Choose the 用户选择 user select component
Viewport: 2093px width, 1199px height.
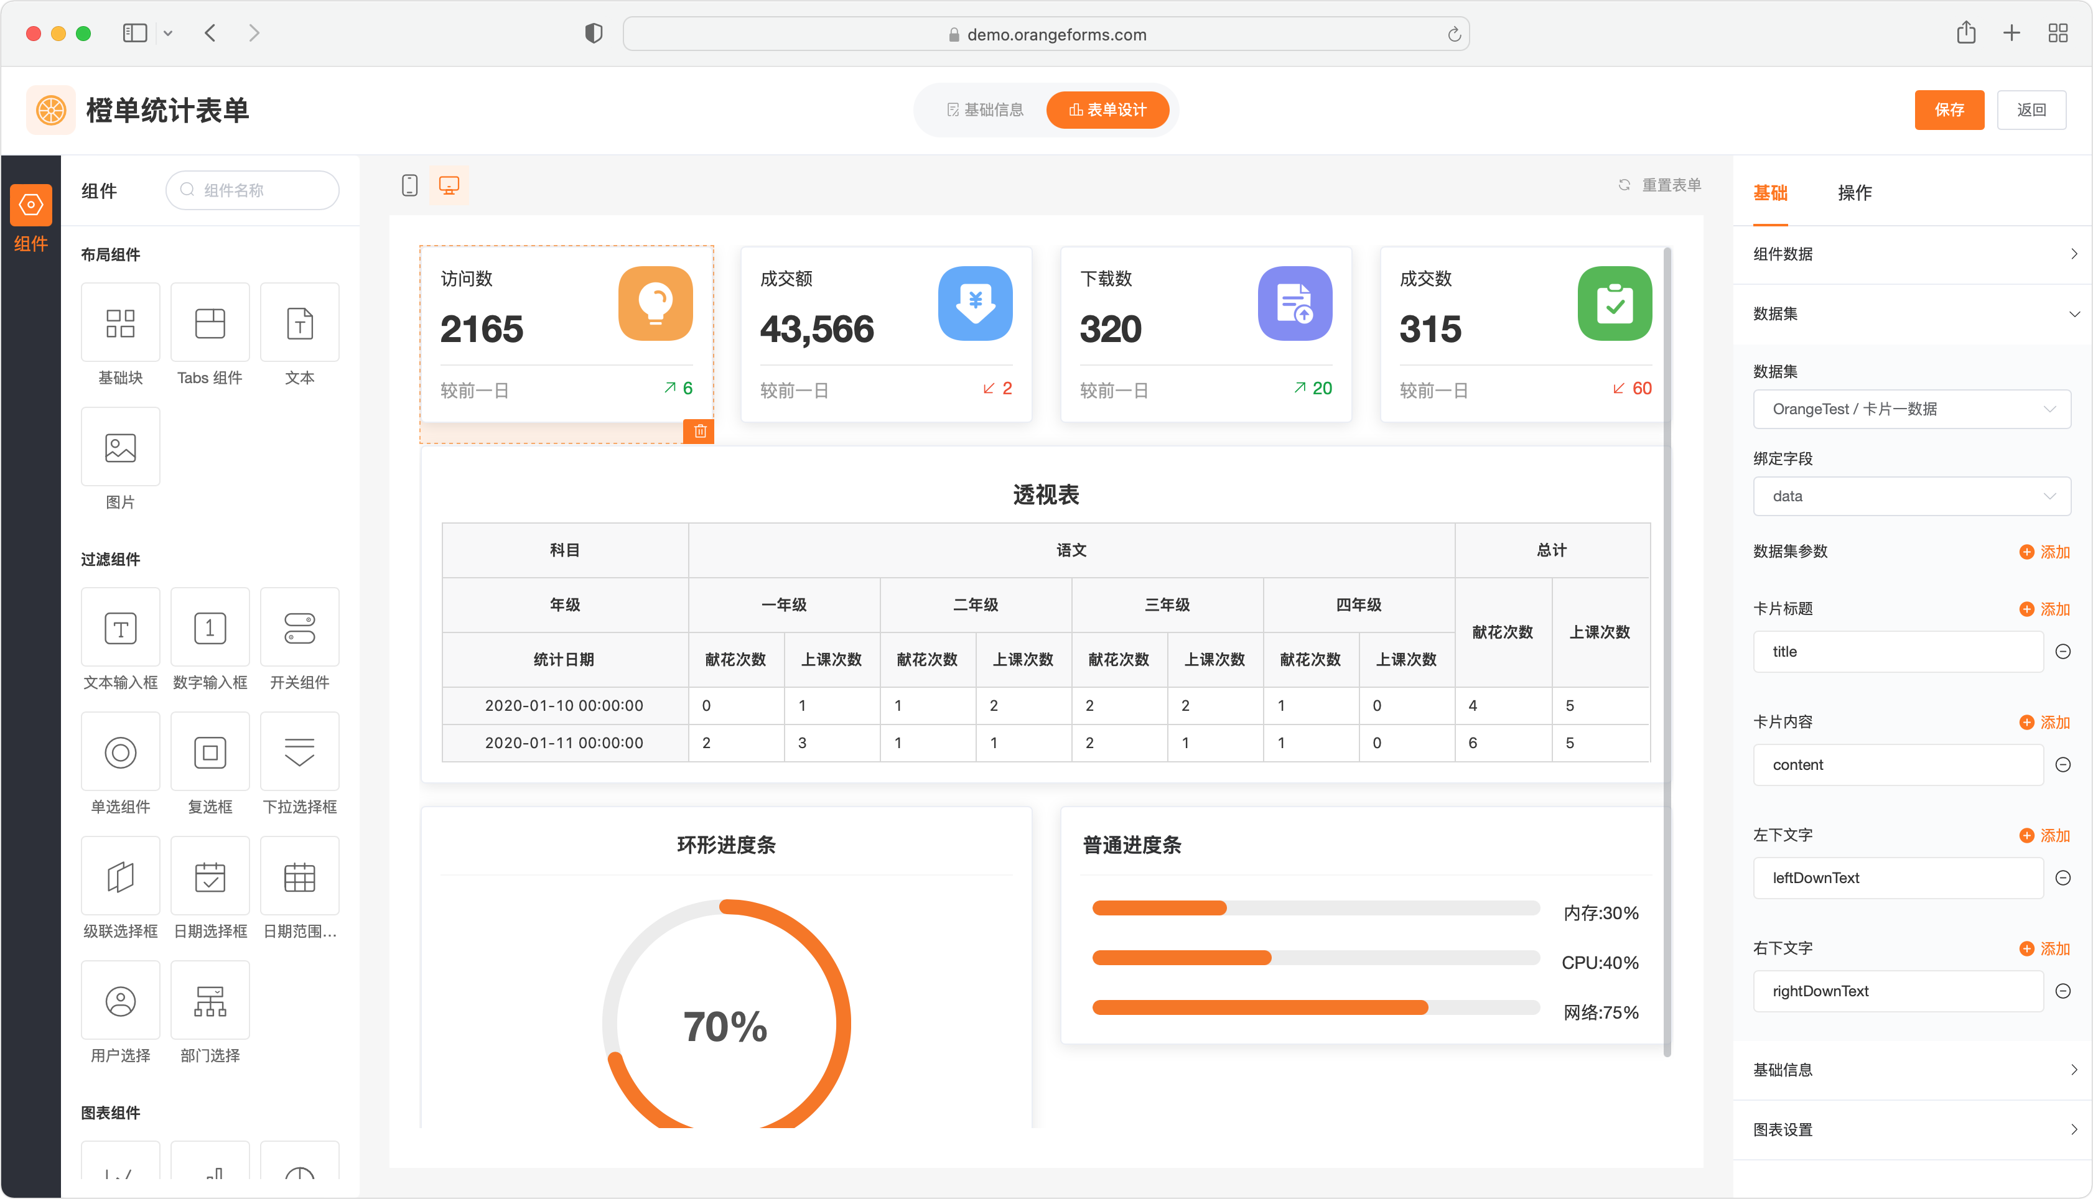(120, 1001)
